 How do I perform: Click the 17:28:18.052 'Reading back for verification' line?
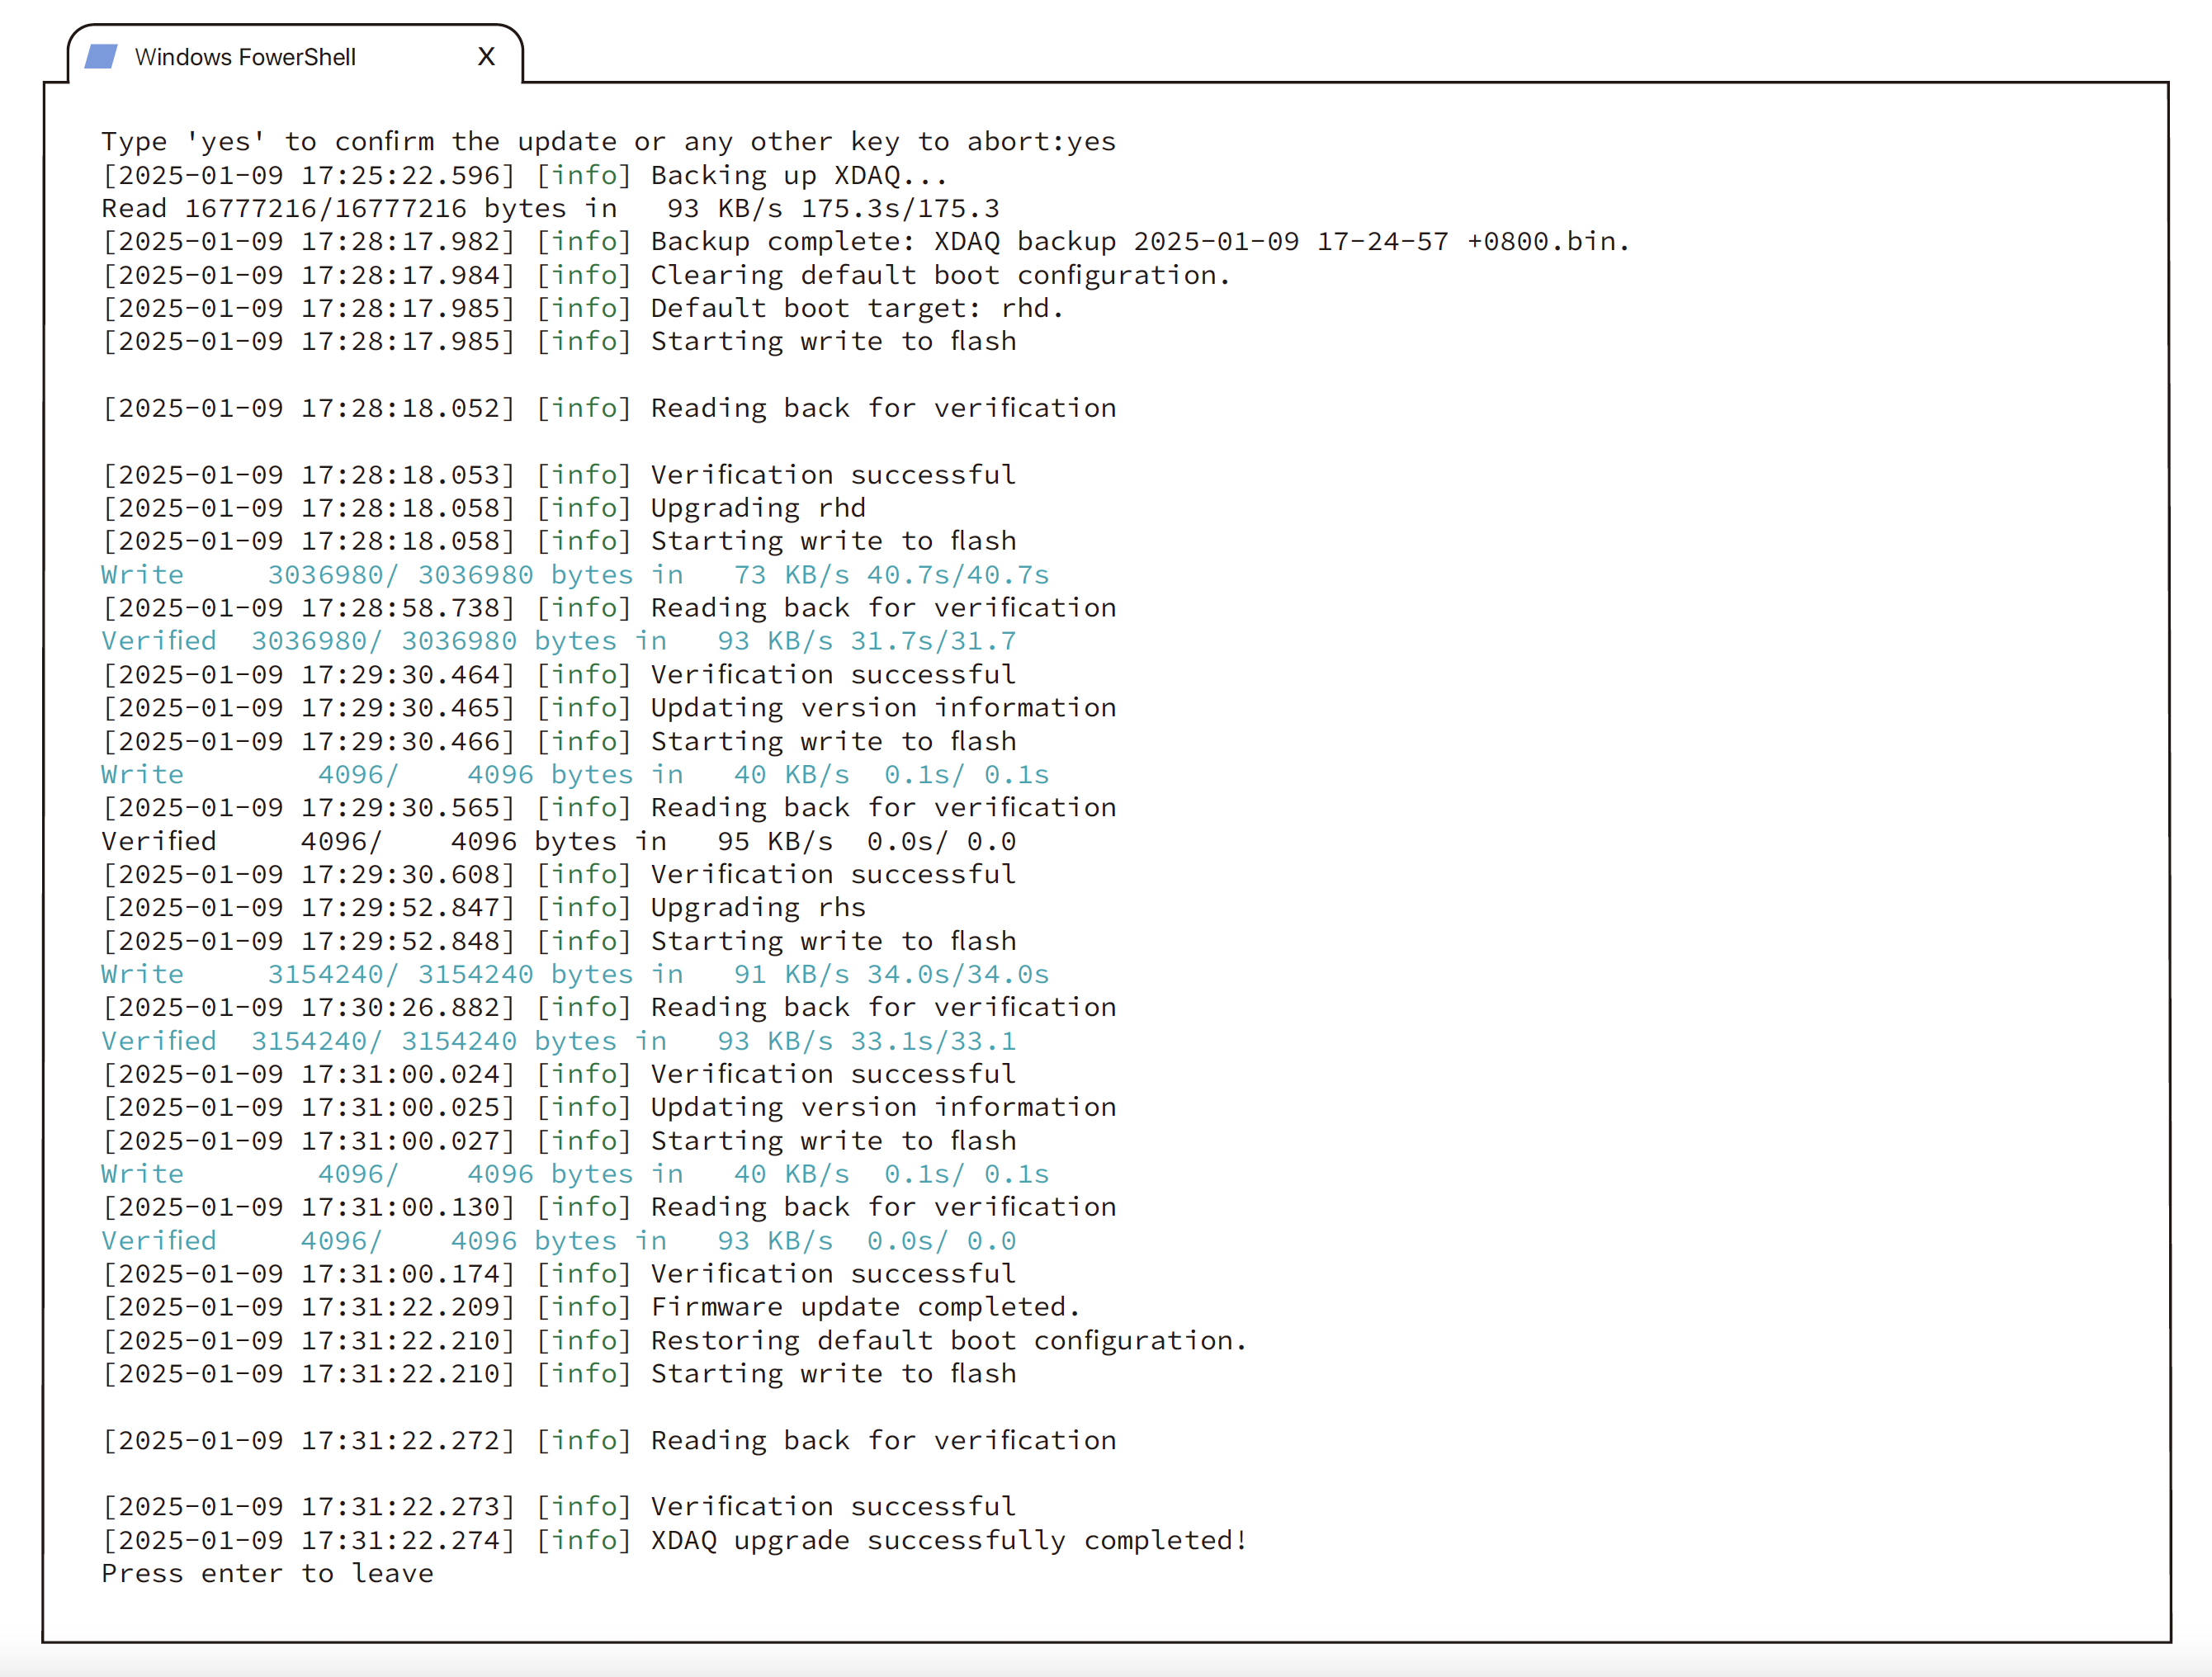click(608, 408)
